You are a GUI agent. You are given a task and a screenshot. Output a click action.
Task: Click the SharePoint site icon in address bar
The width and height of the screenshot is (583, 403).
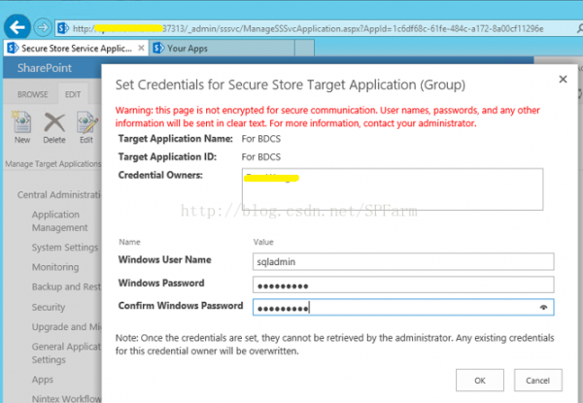[x=63, y=28]
